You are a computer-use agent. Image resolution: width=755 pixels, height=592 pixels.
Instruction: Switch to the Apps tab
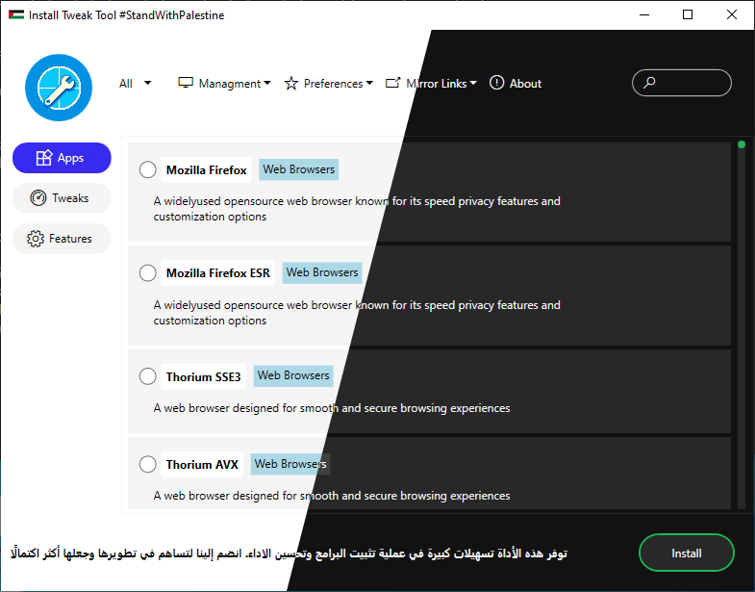(x=62, y=158)
